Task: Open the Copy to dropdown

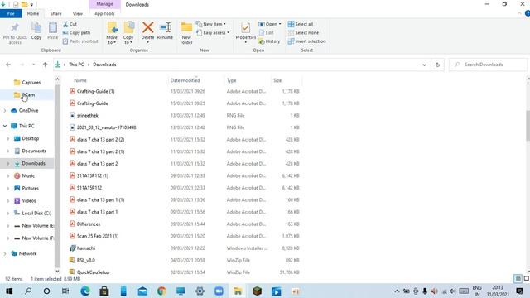Action: point(128,33)
